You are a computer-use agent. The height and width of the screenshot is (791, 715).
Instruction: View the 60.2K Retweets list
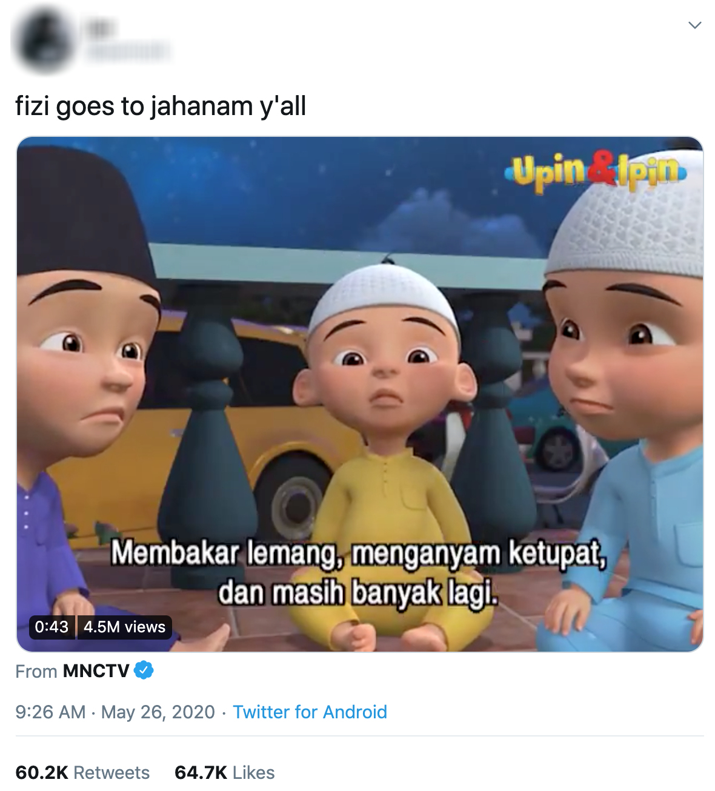point(82,772)
